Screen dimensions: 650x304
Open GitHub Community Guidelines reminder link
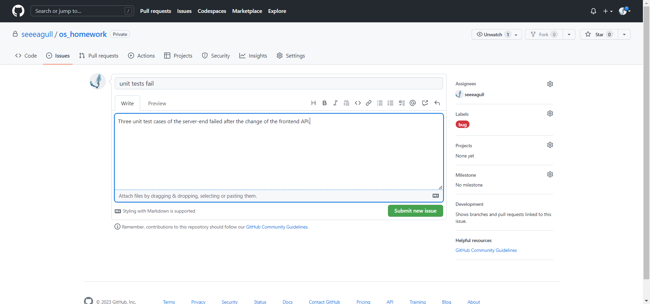click(x=277, y=227)
